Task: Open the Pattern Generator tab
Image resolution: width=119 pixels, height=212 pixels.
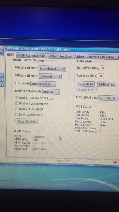Action: [87, 57]
